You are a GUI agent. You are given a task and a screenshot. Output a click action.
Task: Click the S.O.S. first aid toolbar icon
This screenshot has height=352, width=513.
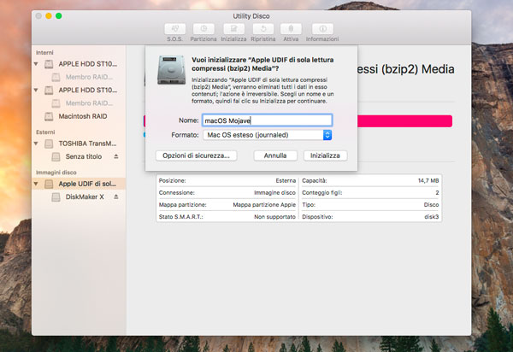(174, 29)
